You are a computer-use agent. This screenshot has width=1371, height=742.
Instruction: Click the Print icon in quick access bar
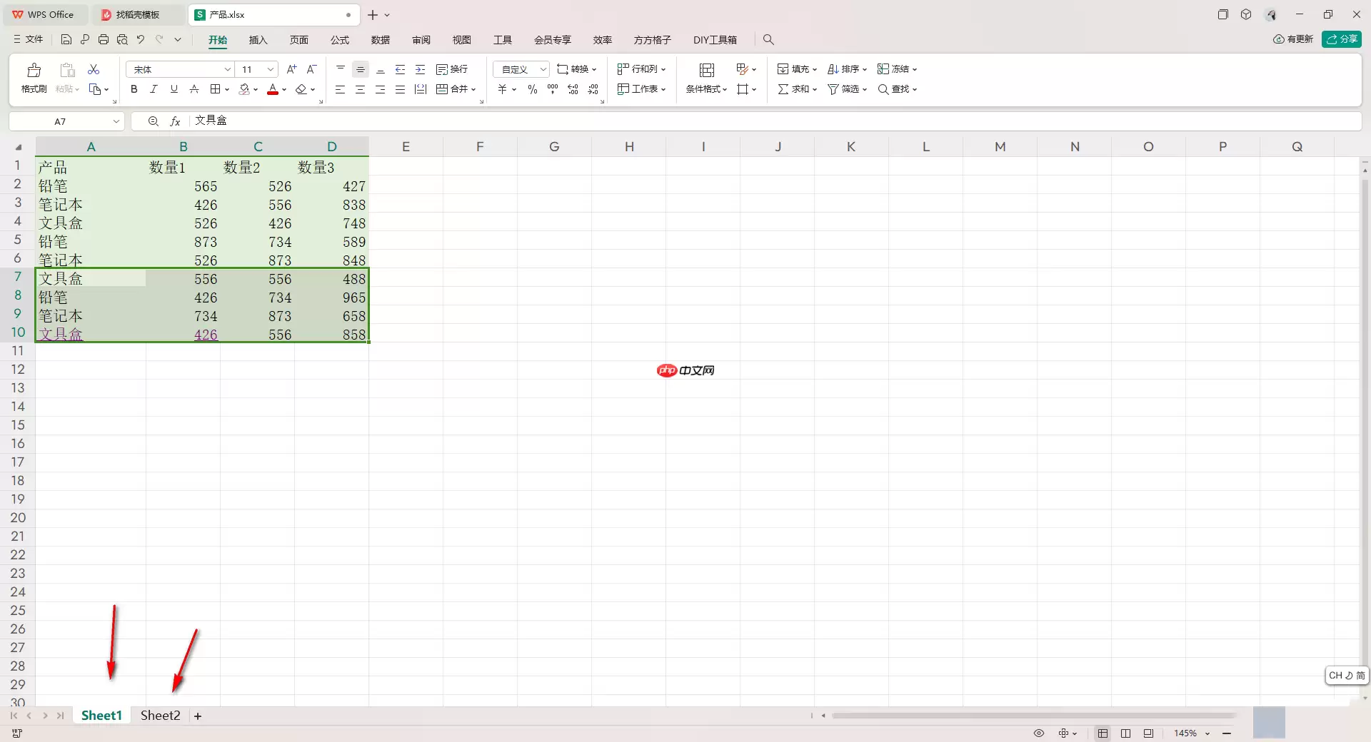(104, 40)
